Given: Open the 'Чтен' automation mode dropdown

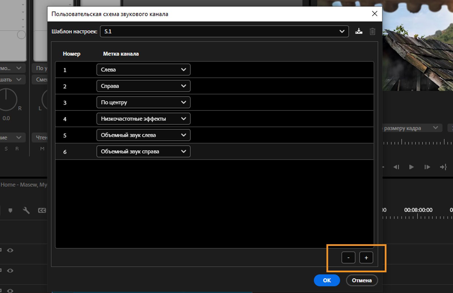Looking at the screenshot, I should 40,138.
